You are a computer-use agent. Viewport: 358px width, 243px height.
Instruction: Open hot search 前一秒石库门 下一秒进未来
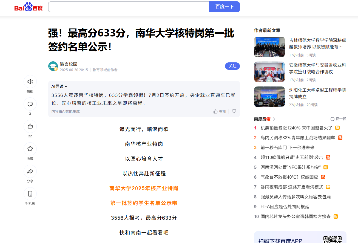tap(288, 147)
